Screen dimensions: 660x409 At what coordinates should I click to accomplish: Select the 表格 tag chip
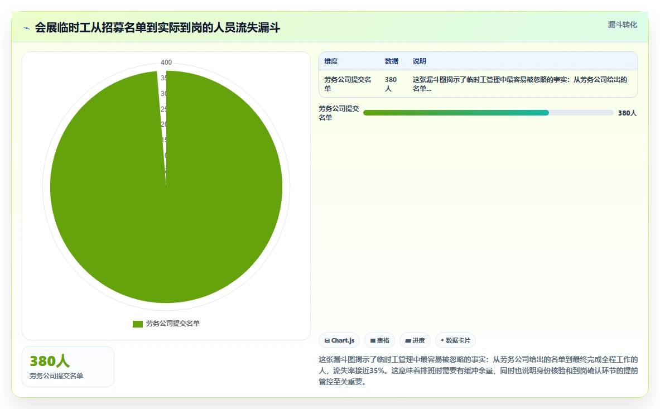tap(380, 340)
